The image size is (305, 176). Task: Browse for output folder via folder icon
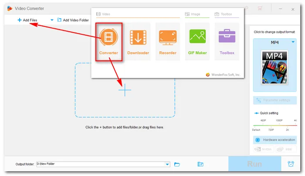[x=177, y=164]
